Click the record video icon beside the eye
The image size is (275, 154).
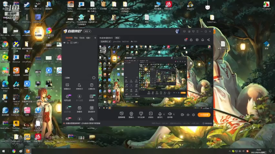pos(182,115)
